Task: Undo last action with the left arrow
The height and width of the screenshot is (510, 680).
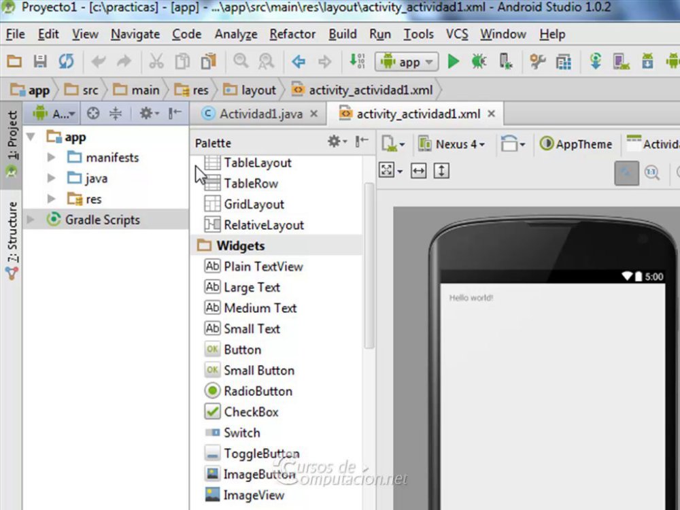Action: coord(99,62)
